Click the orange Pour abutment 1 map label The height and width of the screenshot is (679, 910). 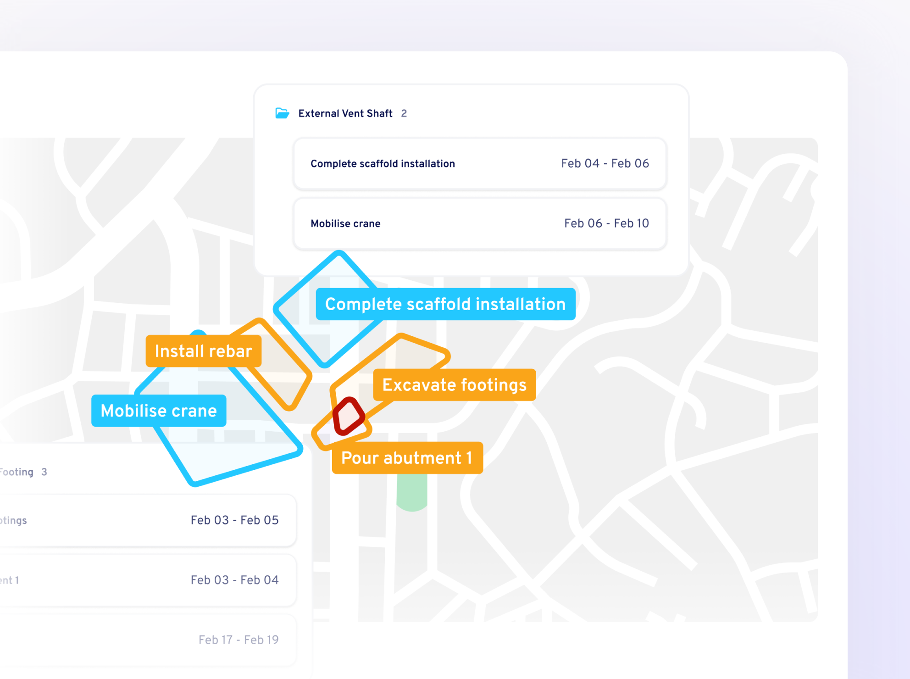pos(407,458)
